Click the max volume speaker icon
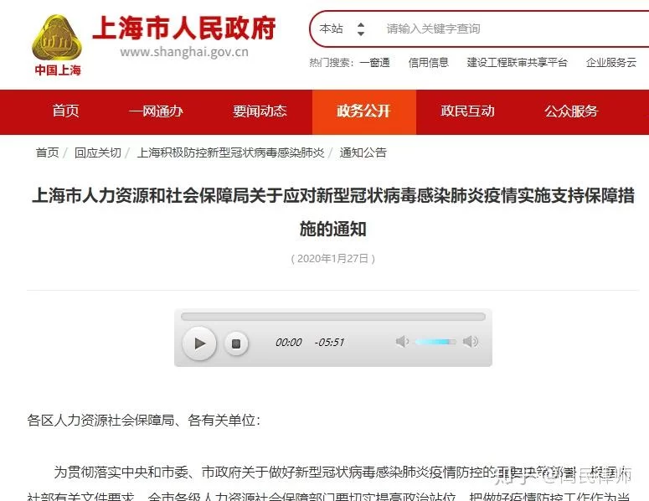The image size is (649, 501). click(x=471, y=342)
